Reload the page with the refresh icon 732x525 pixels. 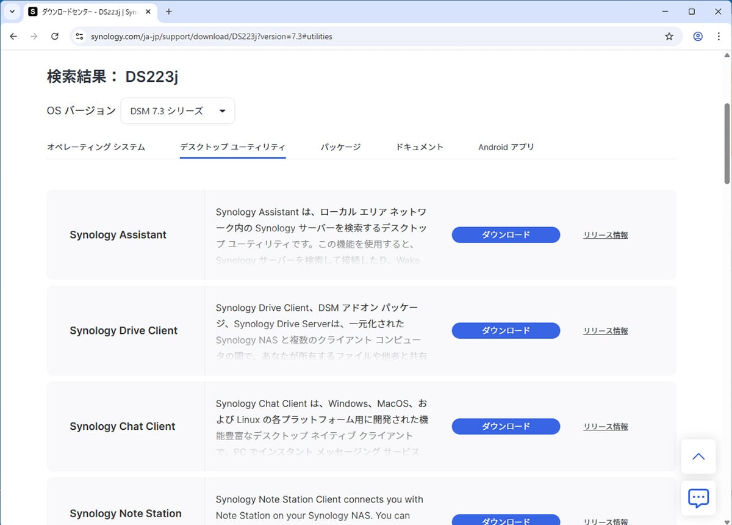55,37
